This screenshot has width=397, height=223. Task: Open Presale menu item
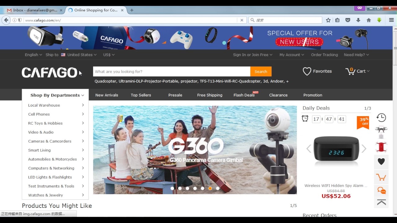click(175, 95)
